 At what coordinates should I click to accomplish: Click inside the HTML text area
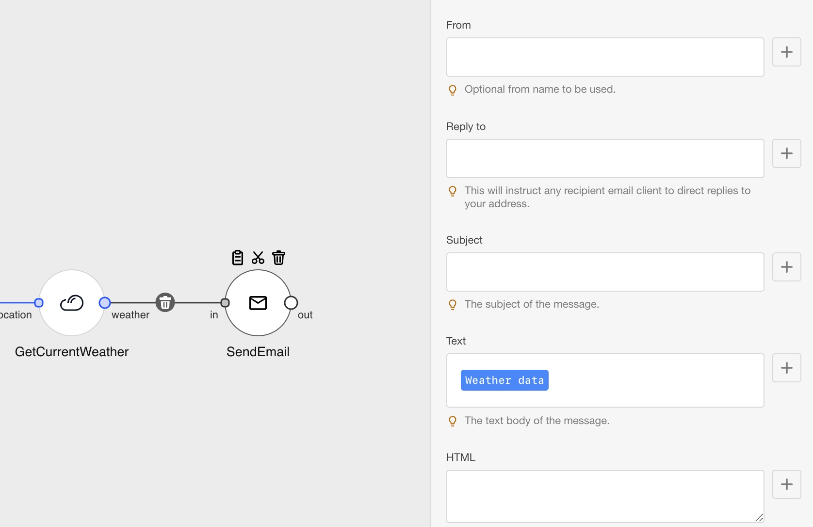pyautogui.click(x=605, y=496)
